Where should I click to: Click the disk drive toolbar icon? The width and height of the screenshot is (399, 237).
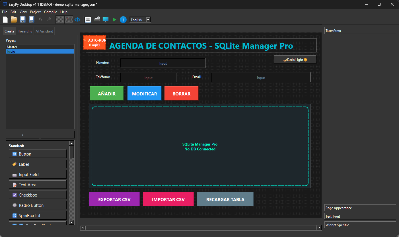pyautogui.click(x=97, y=20)
